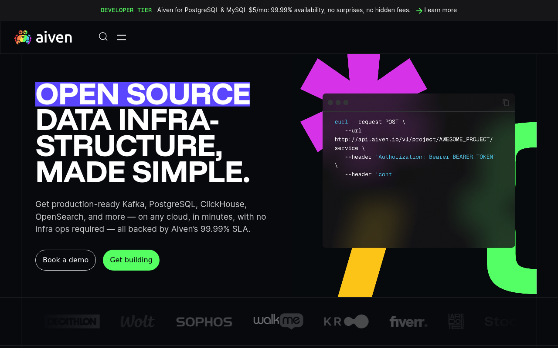
Task: Click the DEVELOPER TIER label
Action: (x=126, y=10)
